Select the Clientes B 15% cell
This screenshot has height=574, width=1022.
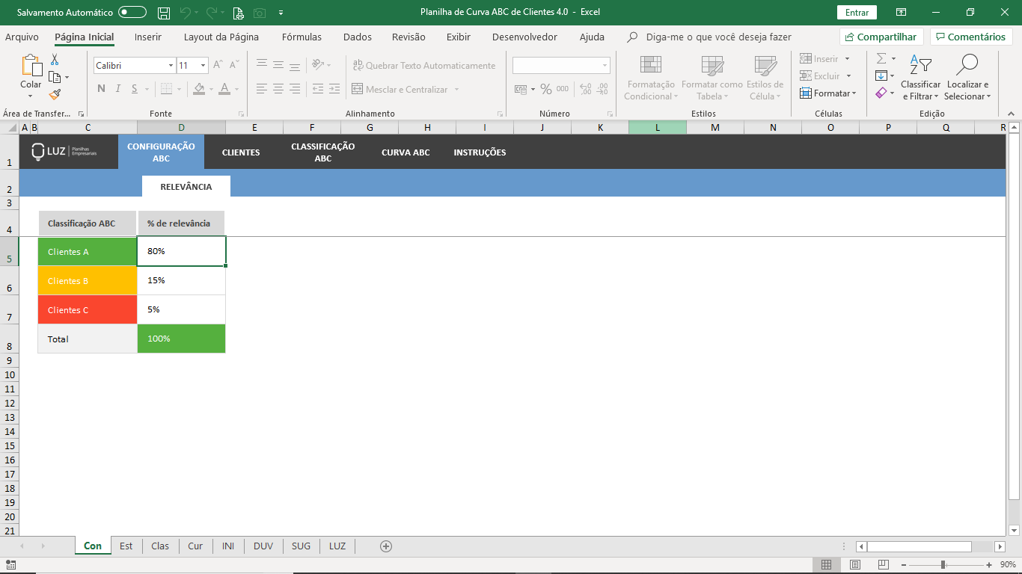tap(181, 281)
